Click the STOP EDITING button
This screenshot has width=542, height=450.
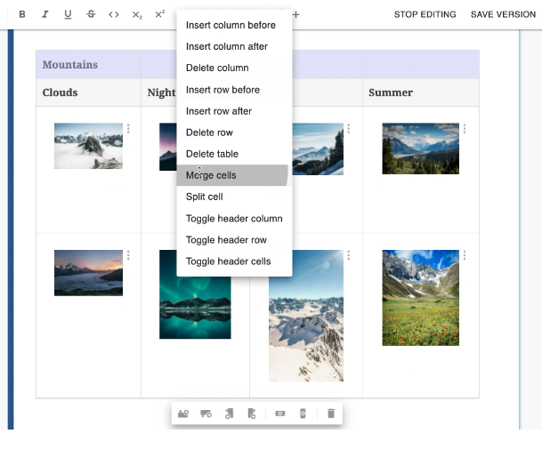coord(425,14)
